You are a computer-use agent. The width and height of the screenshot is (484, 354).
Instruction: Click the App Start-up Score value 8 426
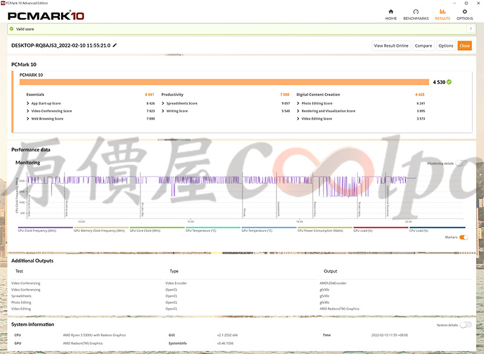[x=151, y=103]
